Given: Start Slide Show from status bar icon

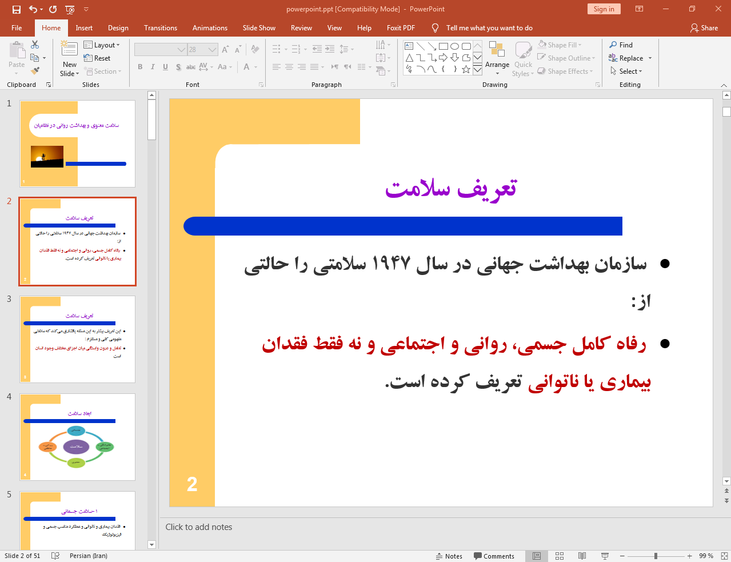Looking at the screenshot, I should pyautogui.click(x=605, y=556).
